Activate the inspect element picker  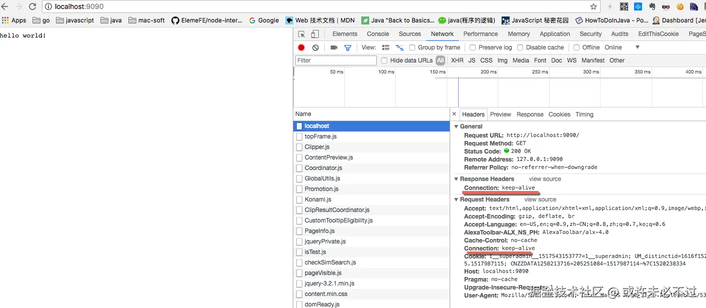(x=302, y=34)
